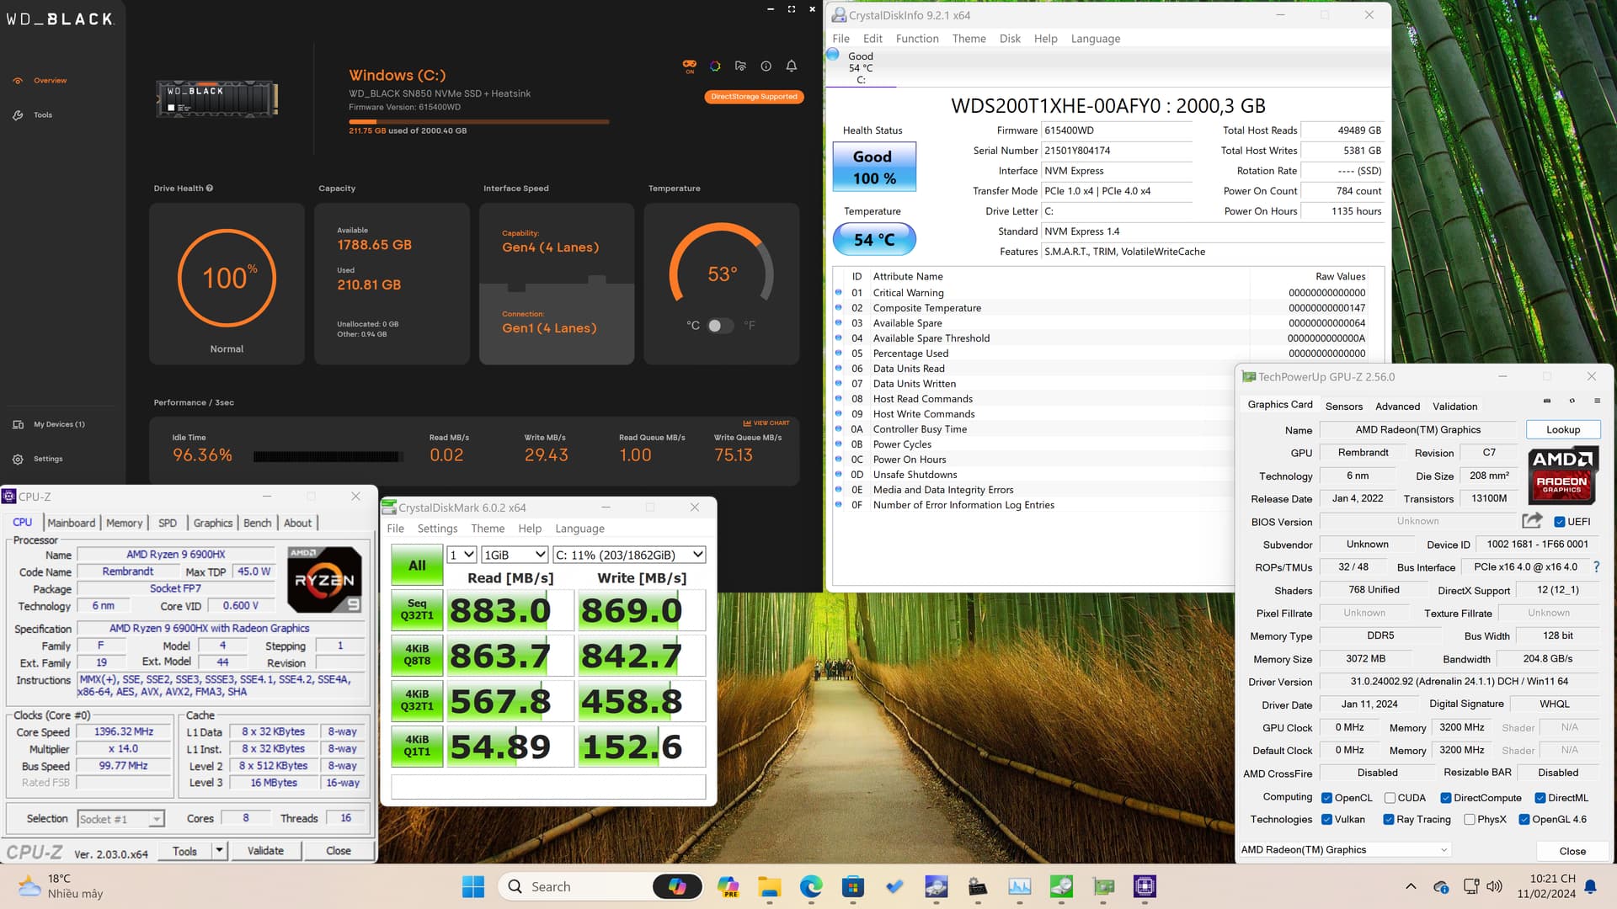Viewport: 1617px width, 909px height.
Task: Click the GPU-Z BIOS export share icon
Action: (1533, 521)
